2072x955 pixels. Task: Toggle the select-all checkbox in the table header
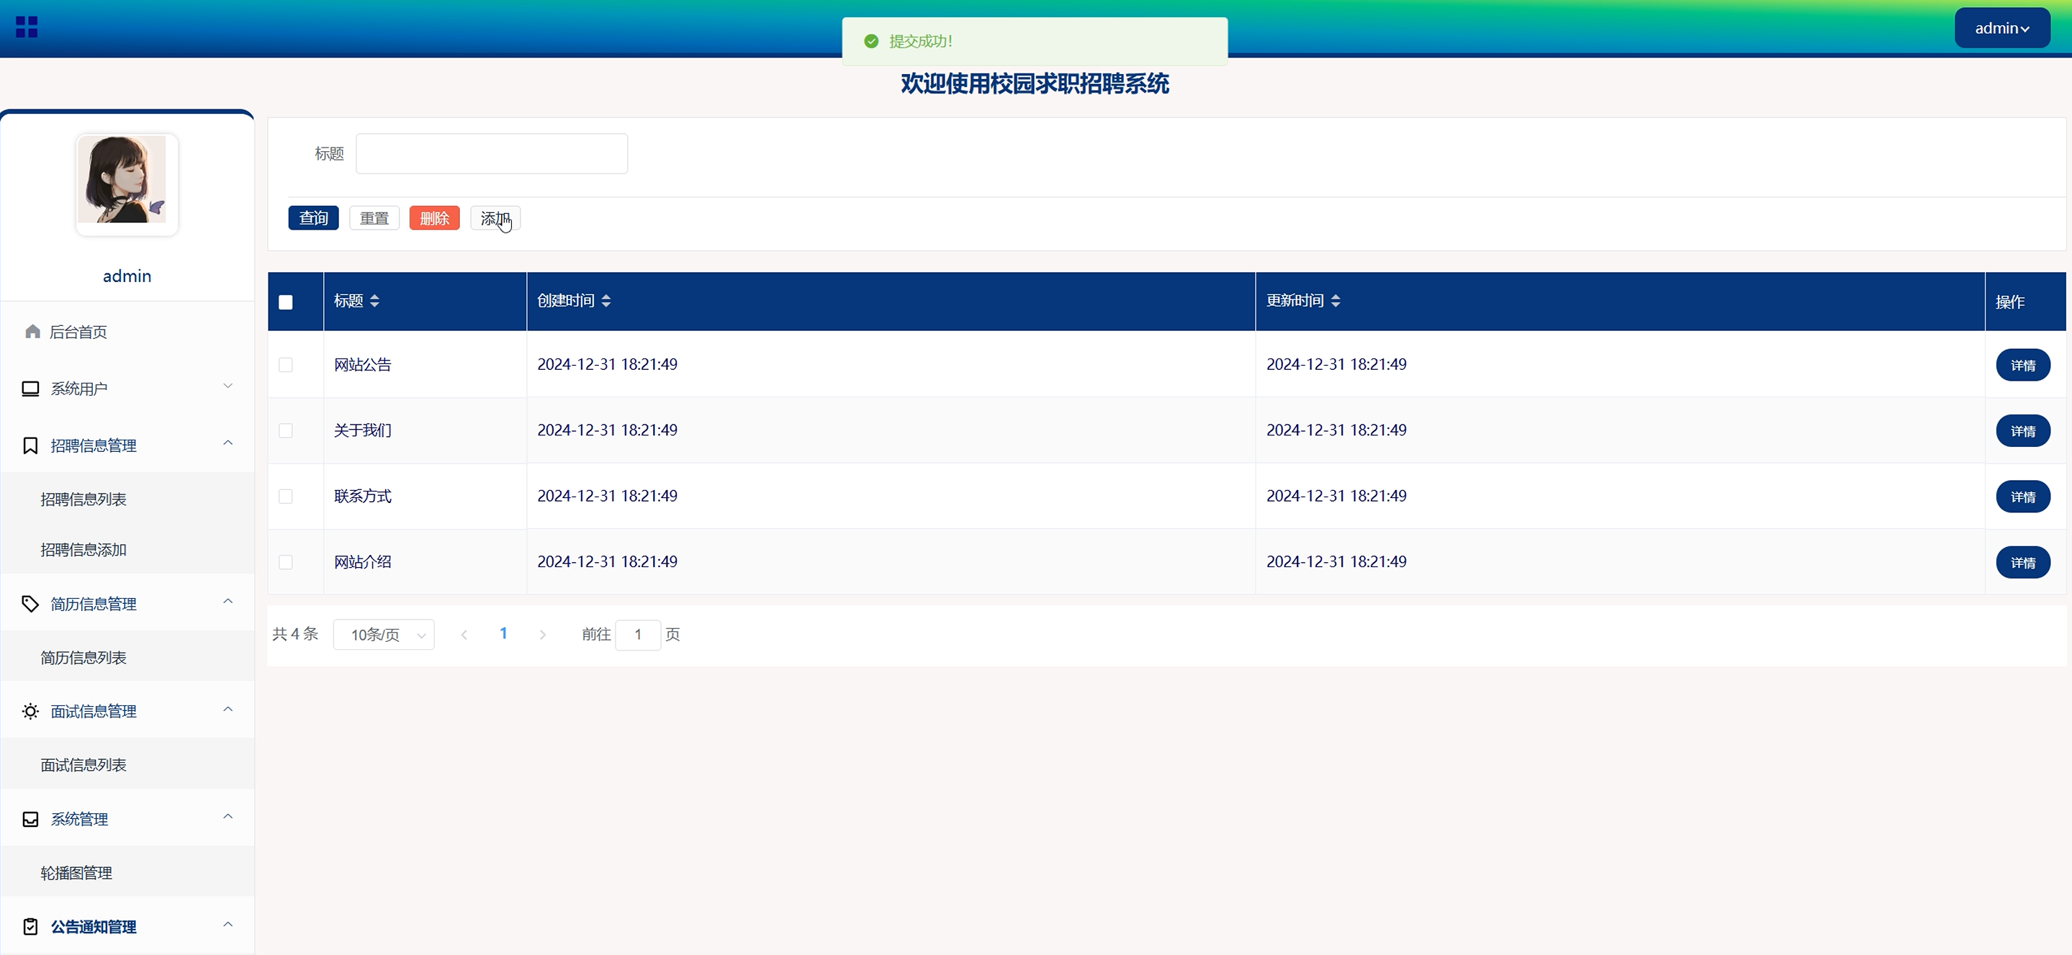286,302
